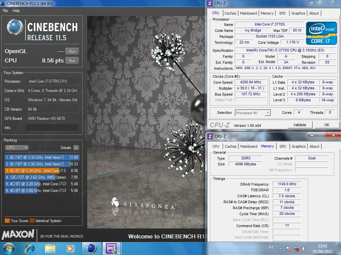Open SPD tab in top CPU-Z window

click(282, 13)
